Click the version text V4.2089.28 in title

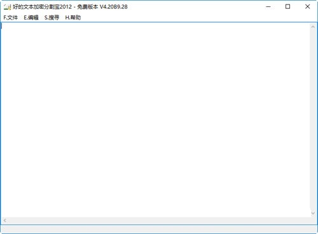[x=114, y=7]
